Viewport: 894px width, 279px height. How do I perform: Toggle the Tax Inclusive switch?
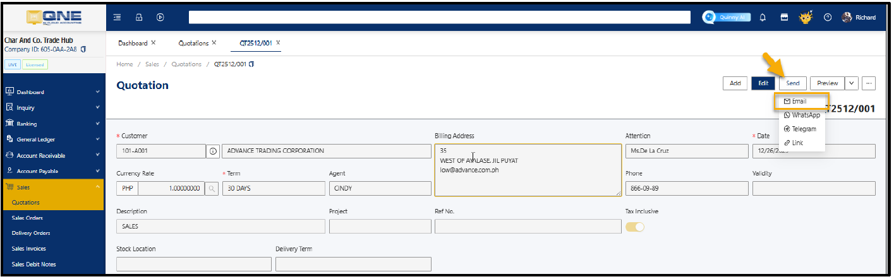pyautogui.click(x=635, y=227)
